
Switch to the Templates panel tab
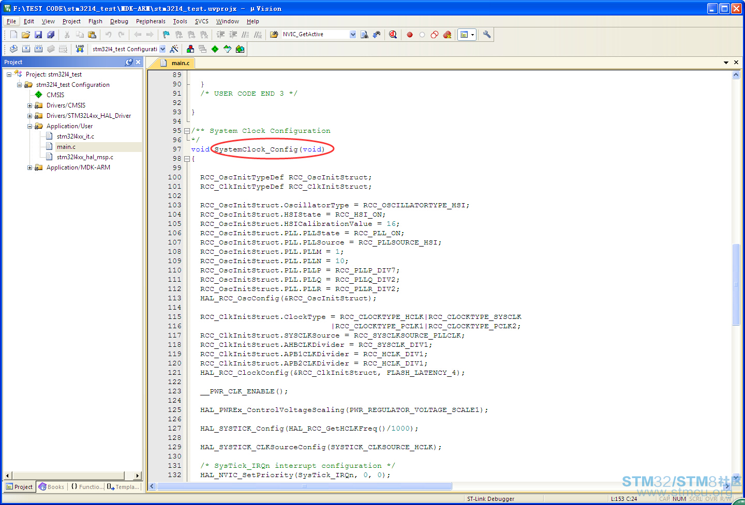click(123, 487)
